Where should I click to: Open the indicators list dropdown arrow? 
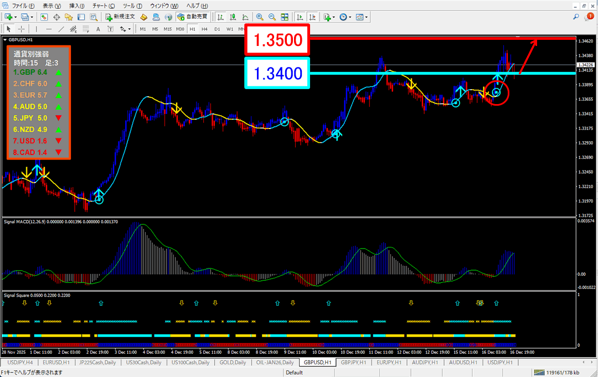pyautogui.click(x=334, y=17)
